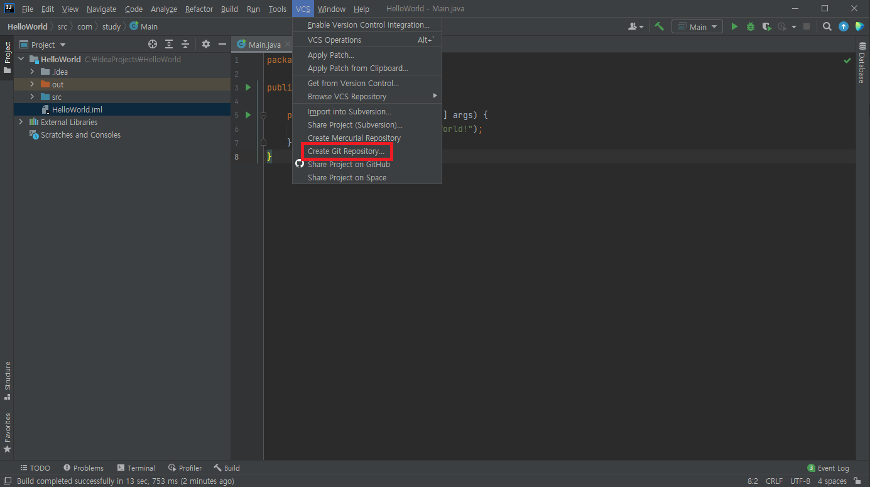This screenshot has width=870, height=487.
Task: Open the TODO tool window
Action: pos(35,468)
